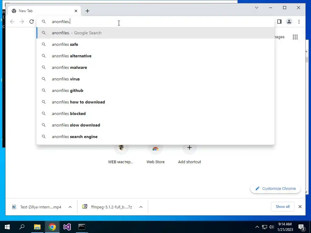This screenshot has height=233, width=311.
Task: Click the browser forward arrow
Action: click(22, 22)
